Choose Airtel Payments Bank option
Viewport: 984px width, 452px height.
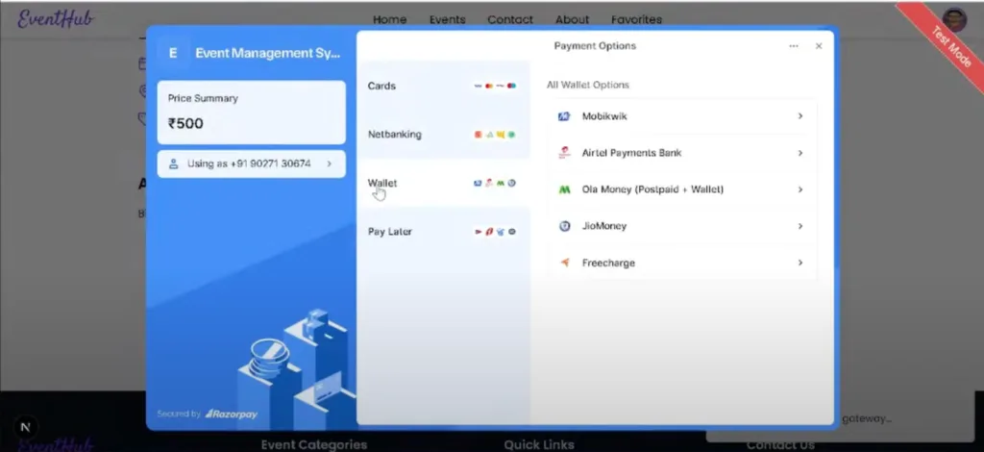point(682,153)
